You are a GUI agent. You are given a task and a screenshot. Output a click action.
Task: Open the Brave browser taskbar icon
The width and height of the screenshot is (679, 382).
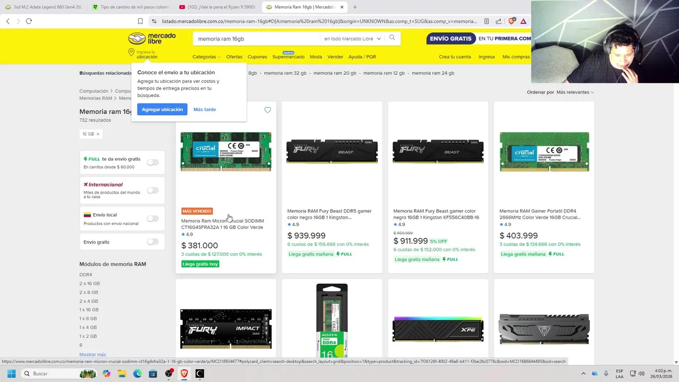click(184, 374)
